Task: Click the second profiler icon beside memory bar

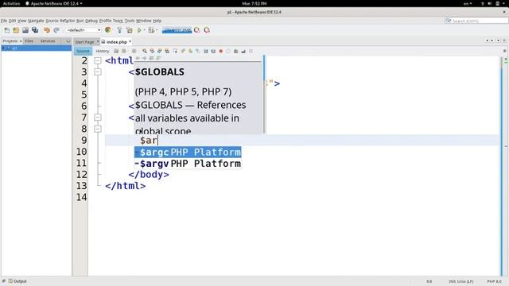Action: pos(207,30)
